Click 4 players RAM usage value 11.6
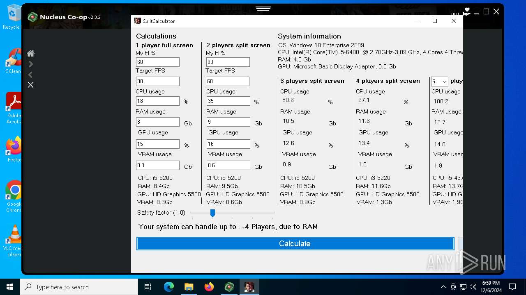526x295 pixels. tap(364, 121)
